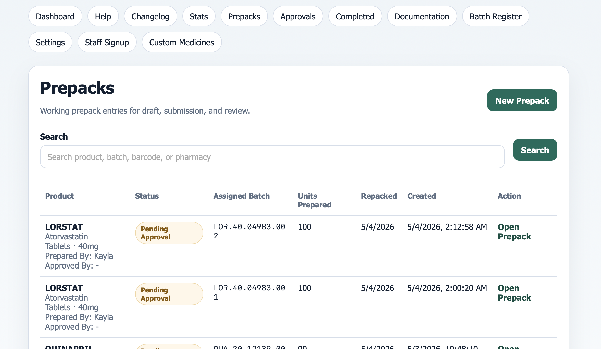Go to Batch Register
Viewport: 601px width, 349px height.
pyautogui.click(x=496, y=16)
